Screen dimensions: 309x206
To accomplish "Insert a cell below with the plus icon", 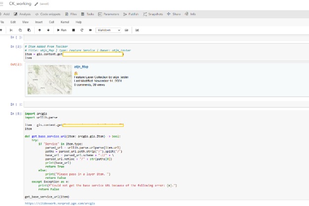I will tap(1, 30).
